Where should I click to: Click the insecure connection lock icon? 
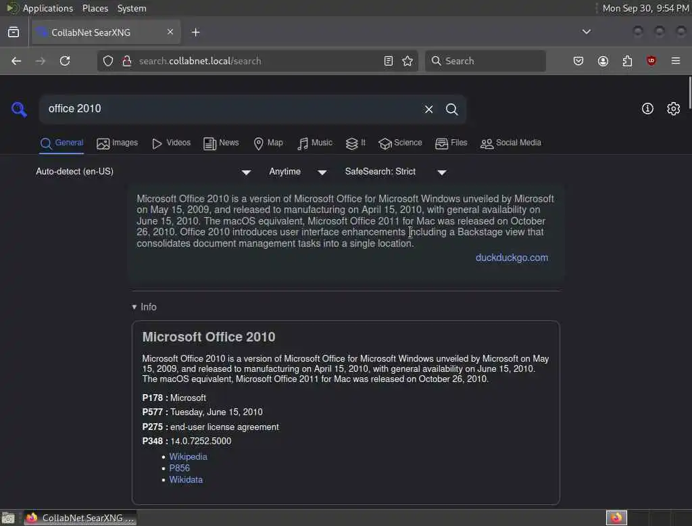point(126,61)
